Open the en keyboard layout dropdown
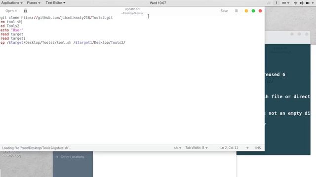Screen dimensions: 316x177 (x=285, y=3)
